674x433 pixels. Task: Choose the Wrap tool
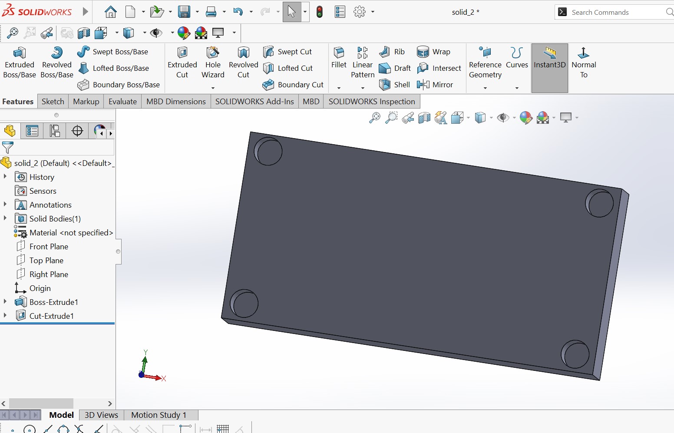pos(433,52)
